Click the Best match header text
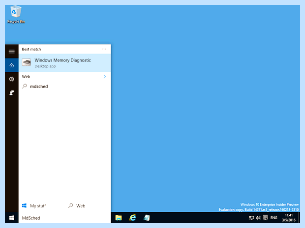This screenshot has width=305, height=228. click(31, 49)
